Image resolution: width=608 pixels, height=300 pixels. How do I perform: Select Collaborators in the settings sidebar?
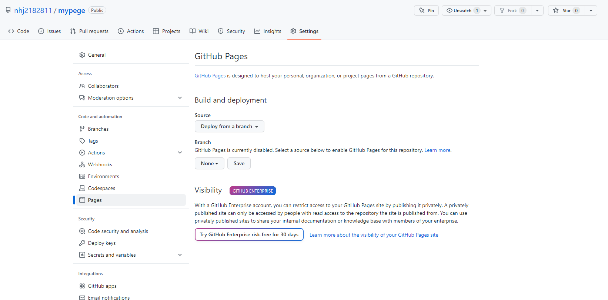coord(131,86)
